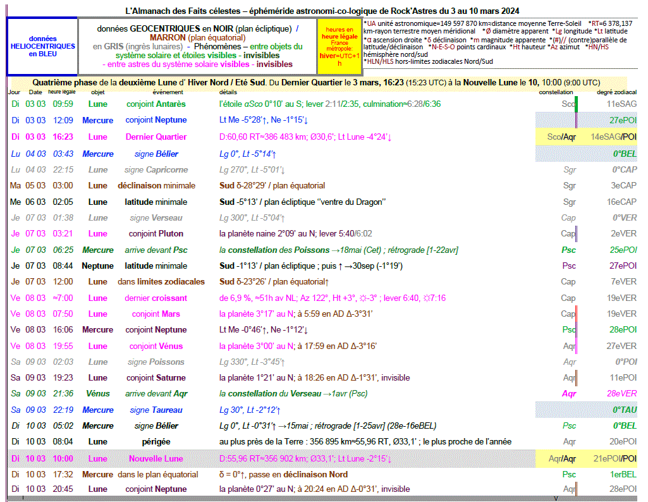
Task: Click the event "arrive devant Psc"
Action: pyautogui.click(x=156, y=250)
